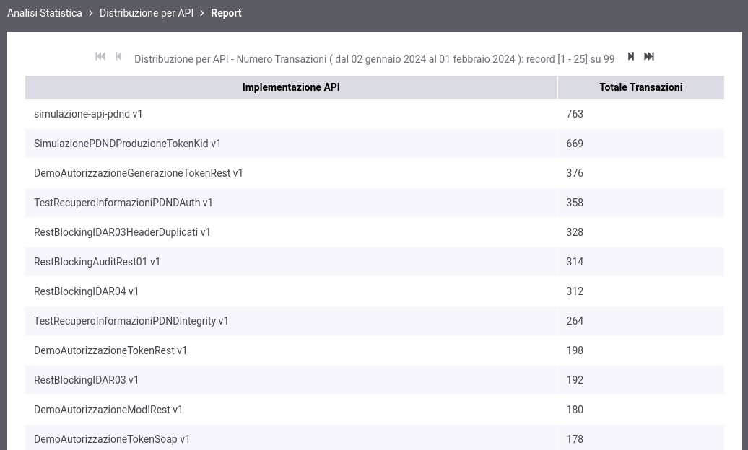Screen dimensions: 748x450
Task: Select row RestBlockingIDAR04 v1
Action: tap(375, 291)
